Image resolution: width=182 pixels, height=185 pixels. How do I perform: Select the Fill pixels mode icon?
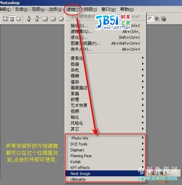pyautogui.click(x=19, y=19)
